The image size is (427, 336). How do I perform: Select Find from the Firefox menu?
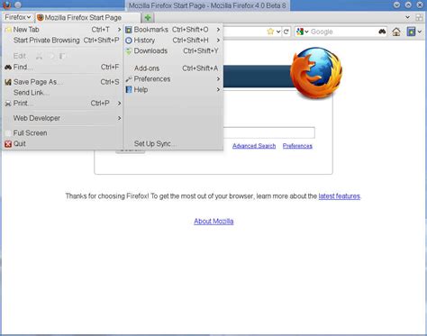(x=62, y=68)
